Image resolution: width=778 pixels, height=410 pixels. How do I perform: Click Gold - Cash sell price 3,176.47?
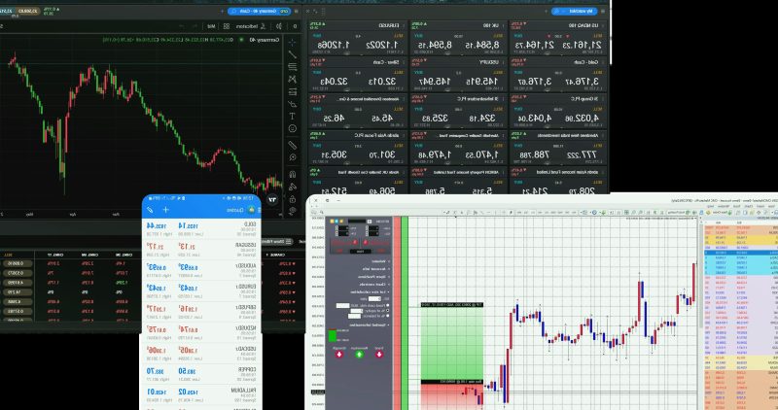[582, 82]
